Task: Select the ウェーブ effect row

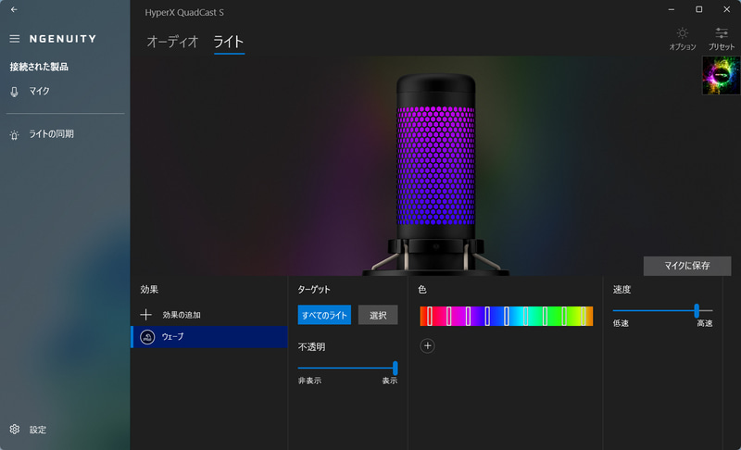Action: (209, 337)
